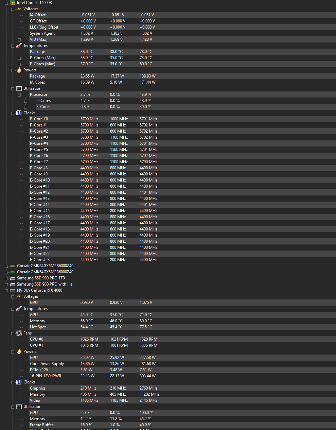The width and height of the screenshot is (336, 430).
Task: Select the GPU #1 fan row
Action: point(182,345)
